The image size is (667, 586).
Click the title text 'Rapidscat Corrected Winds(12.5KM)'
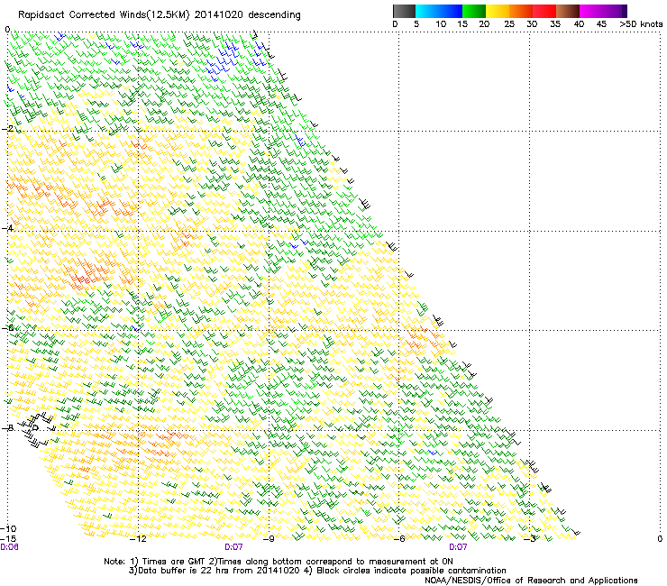tap(104, 15)
